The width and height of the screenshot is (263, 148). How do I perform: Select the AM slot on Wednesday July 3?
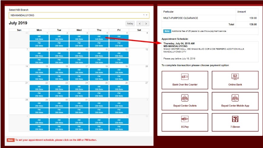(x=79, y=38)
